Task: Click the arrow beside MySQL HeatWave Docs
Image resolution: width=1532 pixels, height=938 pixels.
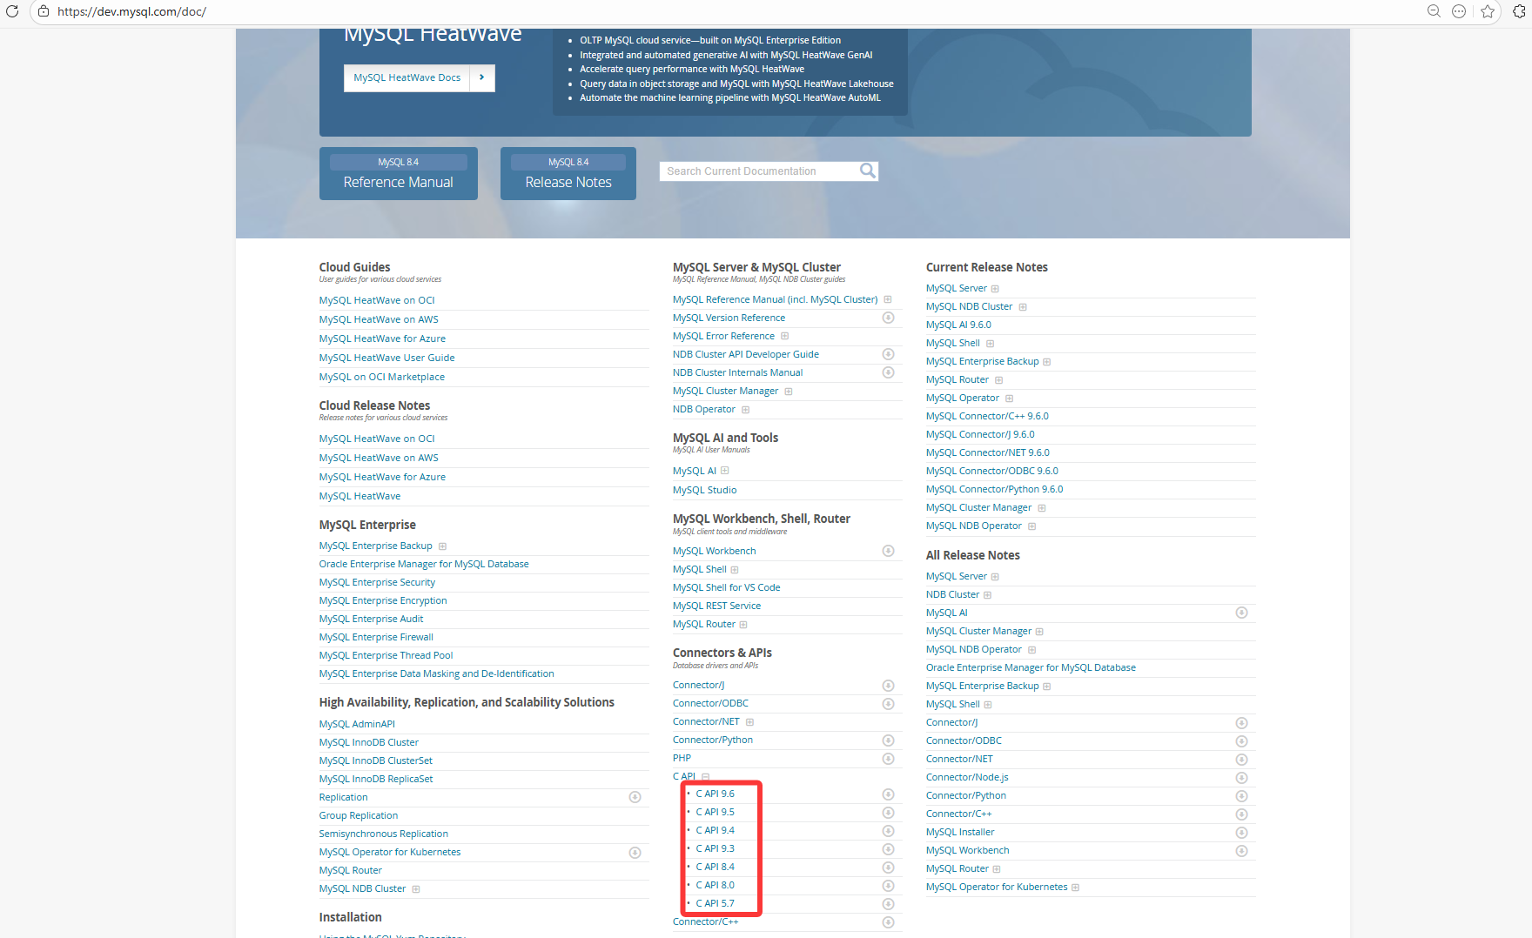Action: [481, 77]
